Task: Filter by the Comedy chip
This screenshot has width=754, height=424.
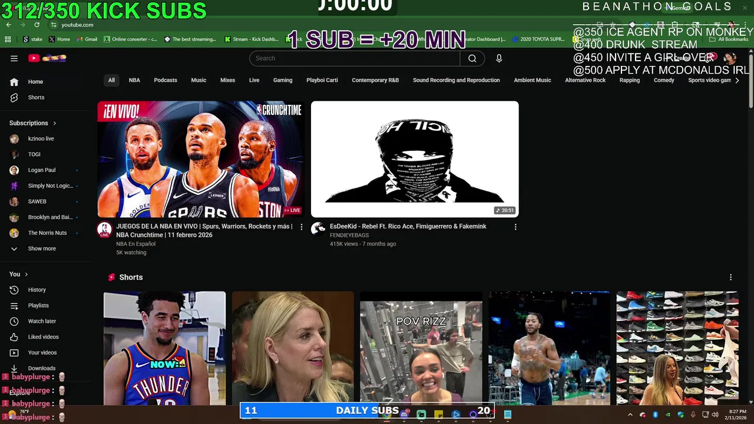Action: [664, 80]
